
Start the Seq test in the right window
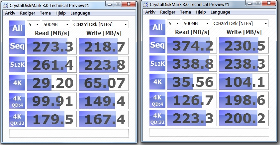[157, 45]
